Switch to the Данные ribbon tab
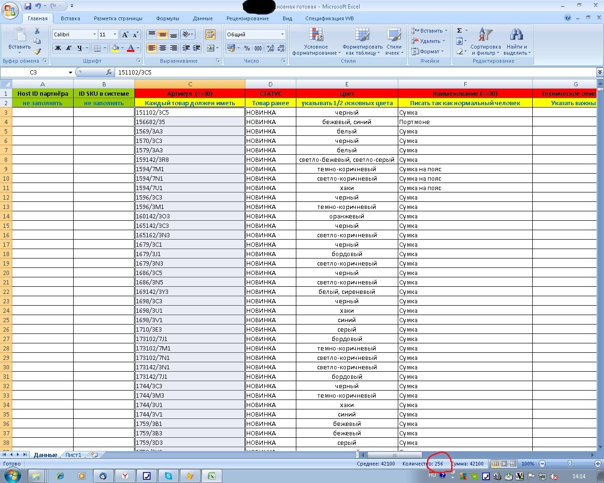The width and height of the screenshot is (604, 483). coord(202,18)
